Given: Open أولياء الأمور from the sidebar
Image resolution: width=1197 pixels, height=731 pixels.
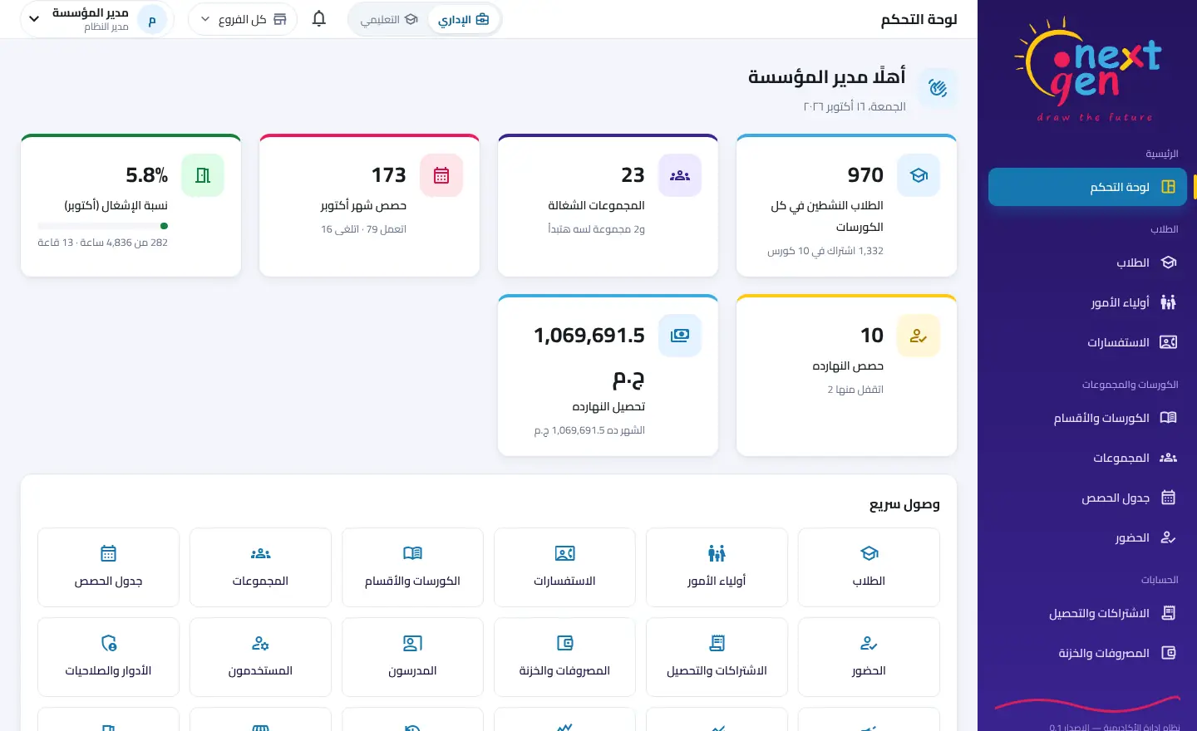Looking at the screenshot, I should (x=1087, y=302).
